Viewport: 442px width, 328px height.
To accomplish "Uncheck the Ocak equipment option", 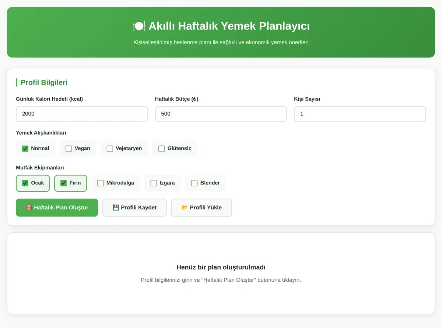I will 25,183.
